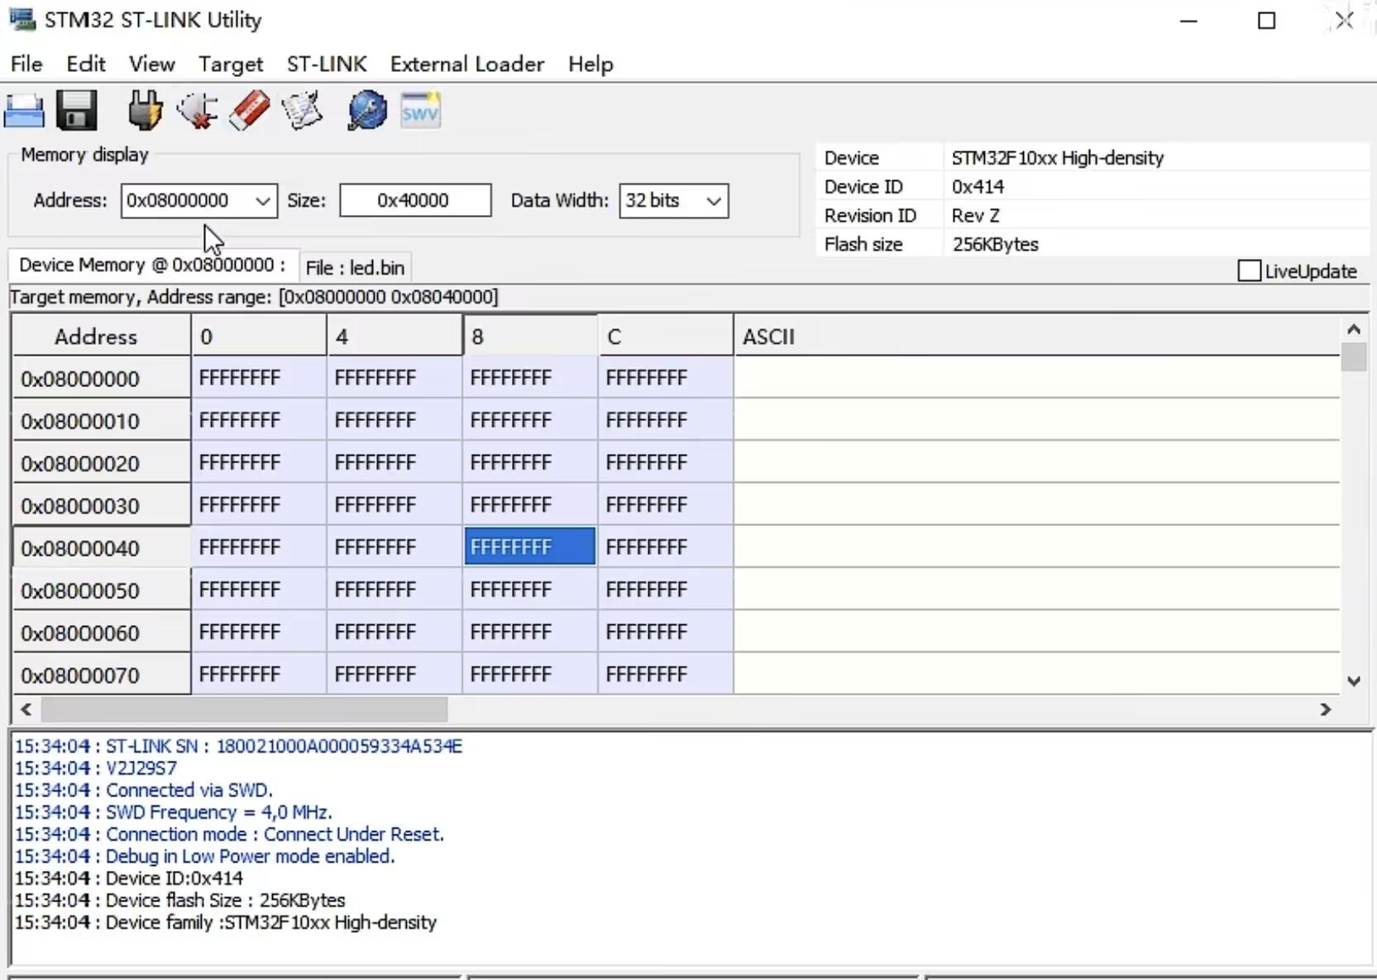Switch to the File : led.bin tab
1377x980 pixels.
pyautogui.click(x=355, y=268)
